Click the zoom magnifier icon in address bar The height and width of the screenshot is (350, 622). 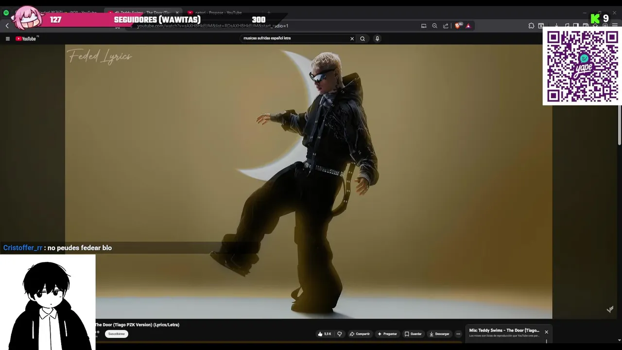point(435,26)
